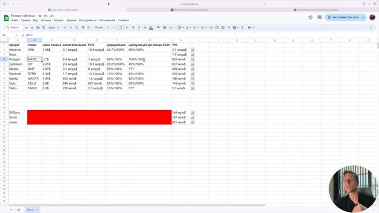The image size is (379, 213).
Task: Redo the last action
Action: [32, 28]
